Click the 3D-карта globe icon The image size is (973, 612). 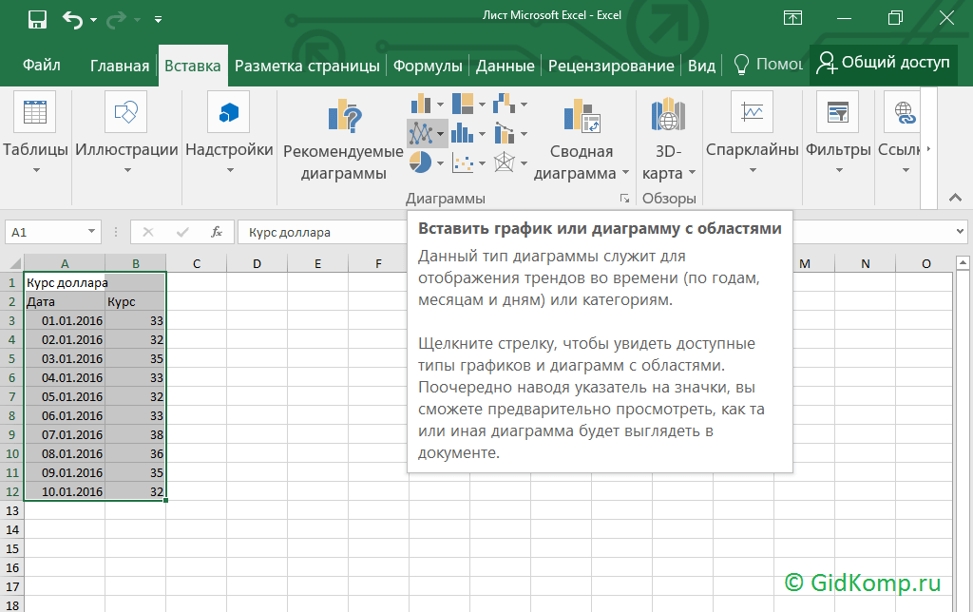[668, 117]
